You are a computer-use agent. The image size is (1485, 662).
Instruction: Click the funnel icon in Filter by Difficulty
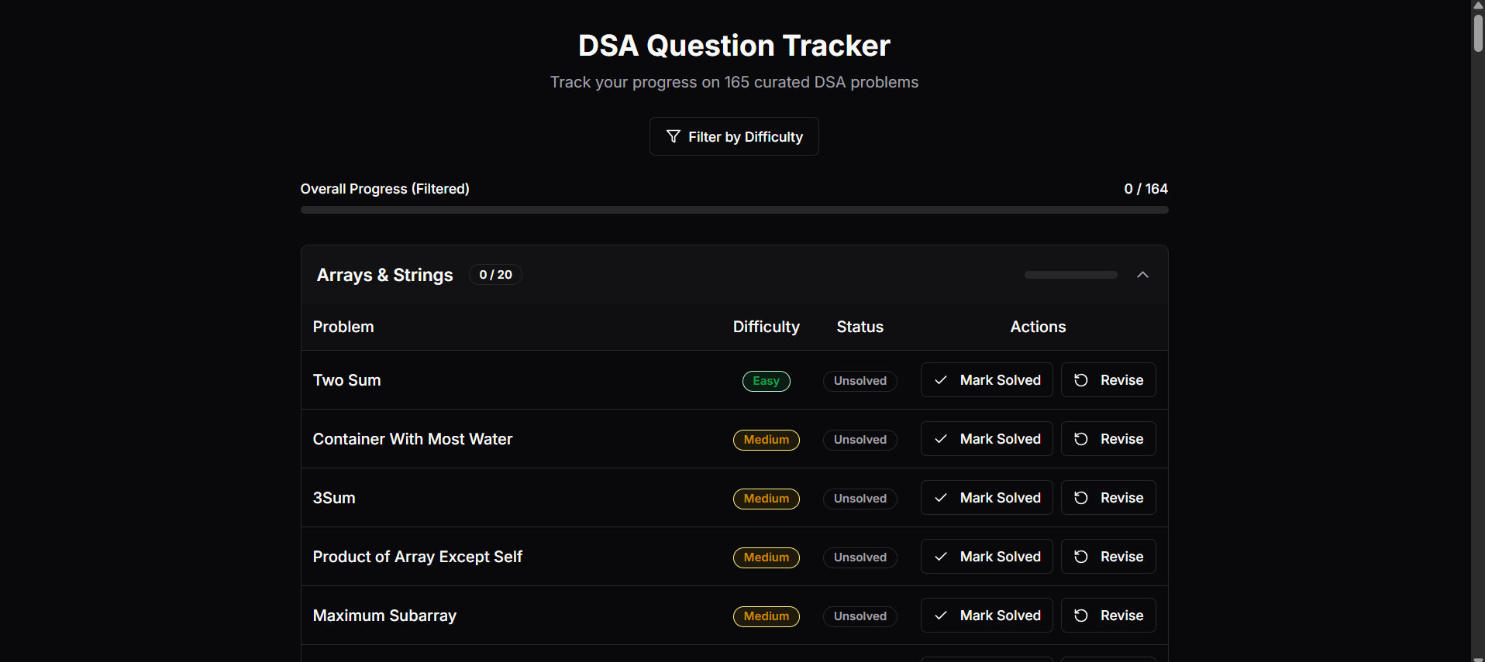[673, 136]
